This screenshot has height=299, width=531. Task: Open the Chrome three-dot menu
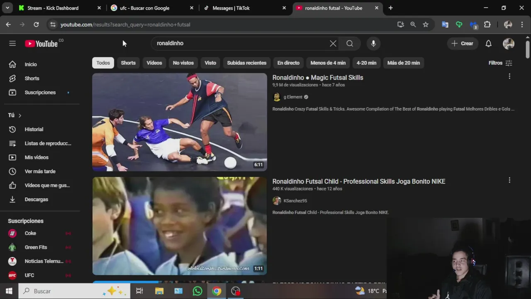coord(522,25)
